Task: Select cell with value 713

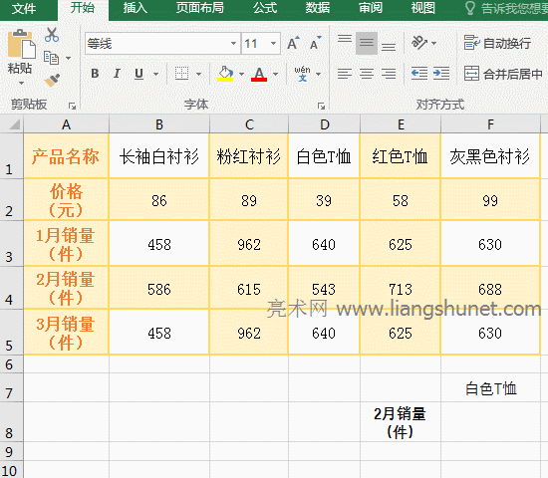Action: click(401, 288)
